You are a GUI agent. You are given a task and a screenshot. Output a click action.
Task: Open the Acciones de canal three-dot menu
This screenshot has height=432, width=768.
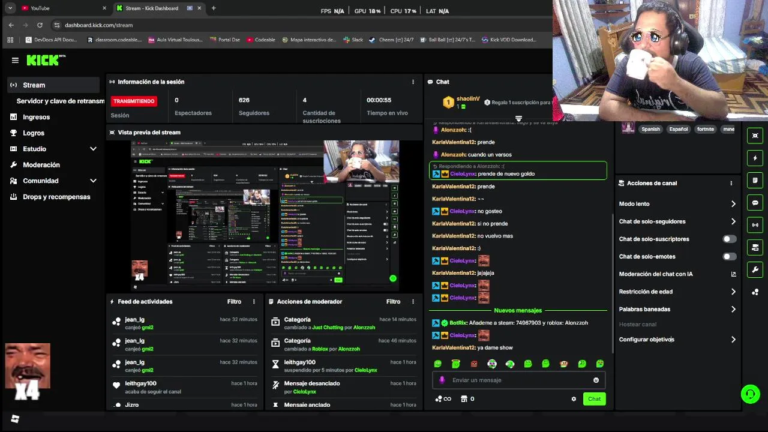pos(731,183)
